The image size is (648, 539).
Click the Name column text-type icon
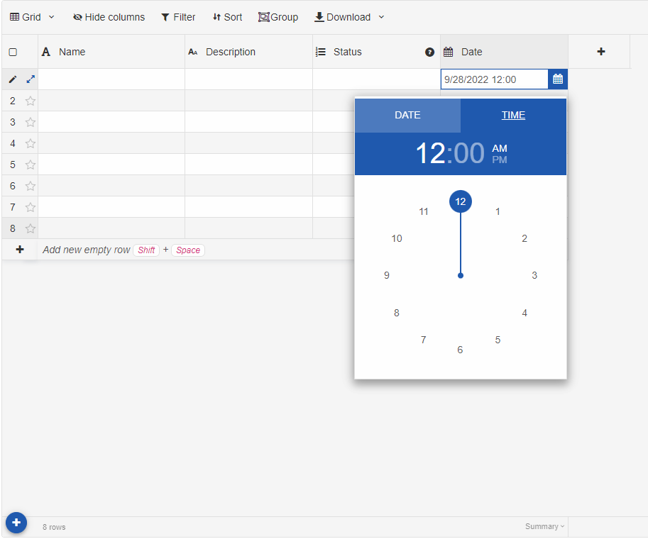(46, 52)
